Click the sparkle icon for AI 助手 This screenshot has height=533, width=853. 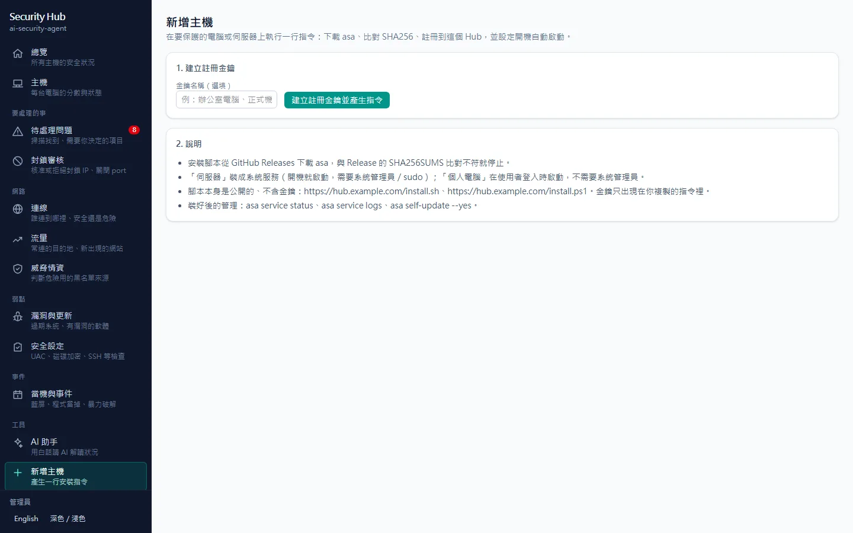click(18, 443)
